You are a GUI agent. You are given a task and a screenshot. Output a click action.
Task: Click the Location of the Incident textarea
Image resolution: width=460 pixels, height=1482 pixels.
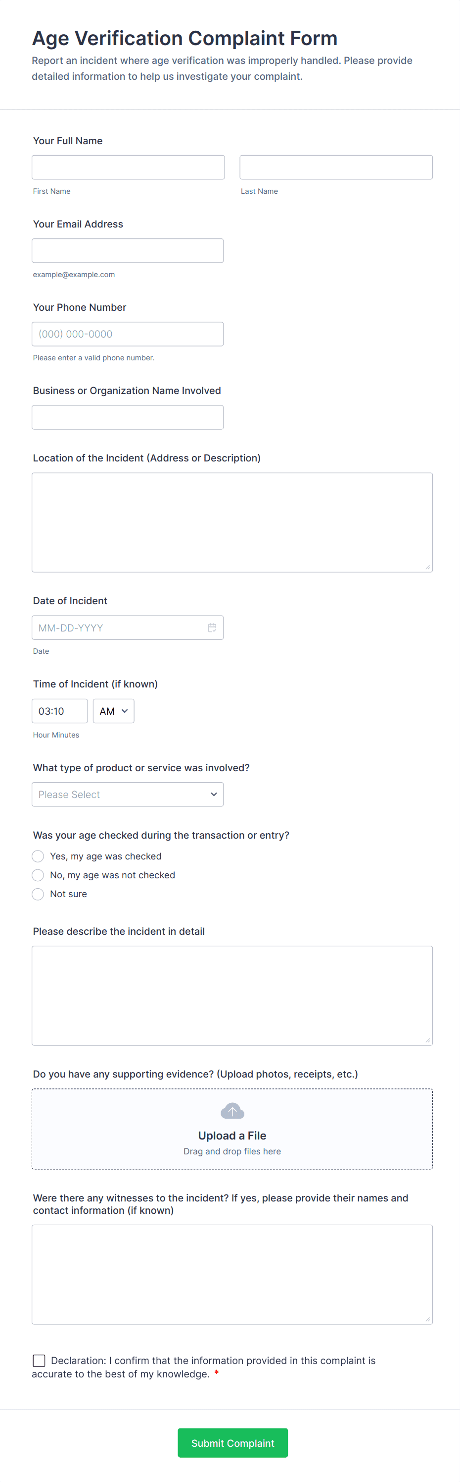tap(232, 522)
